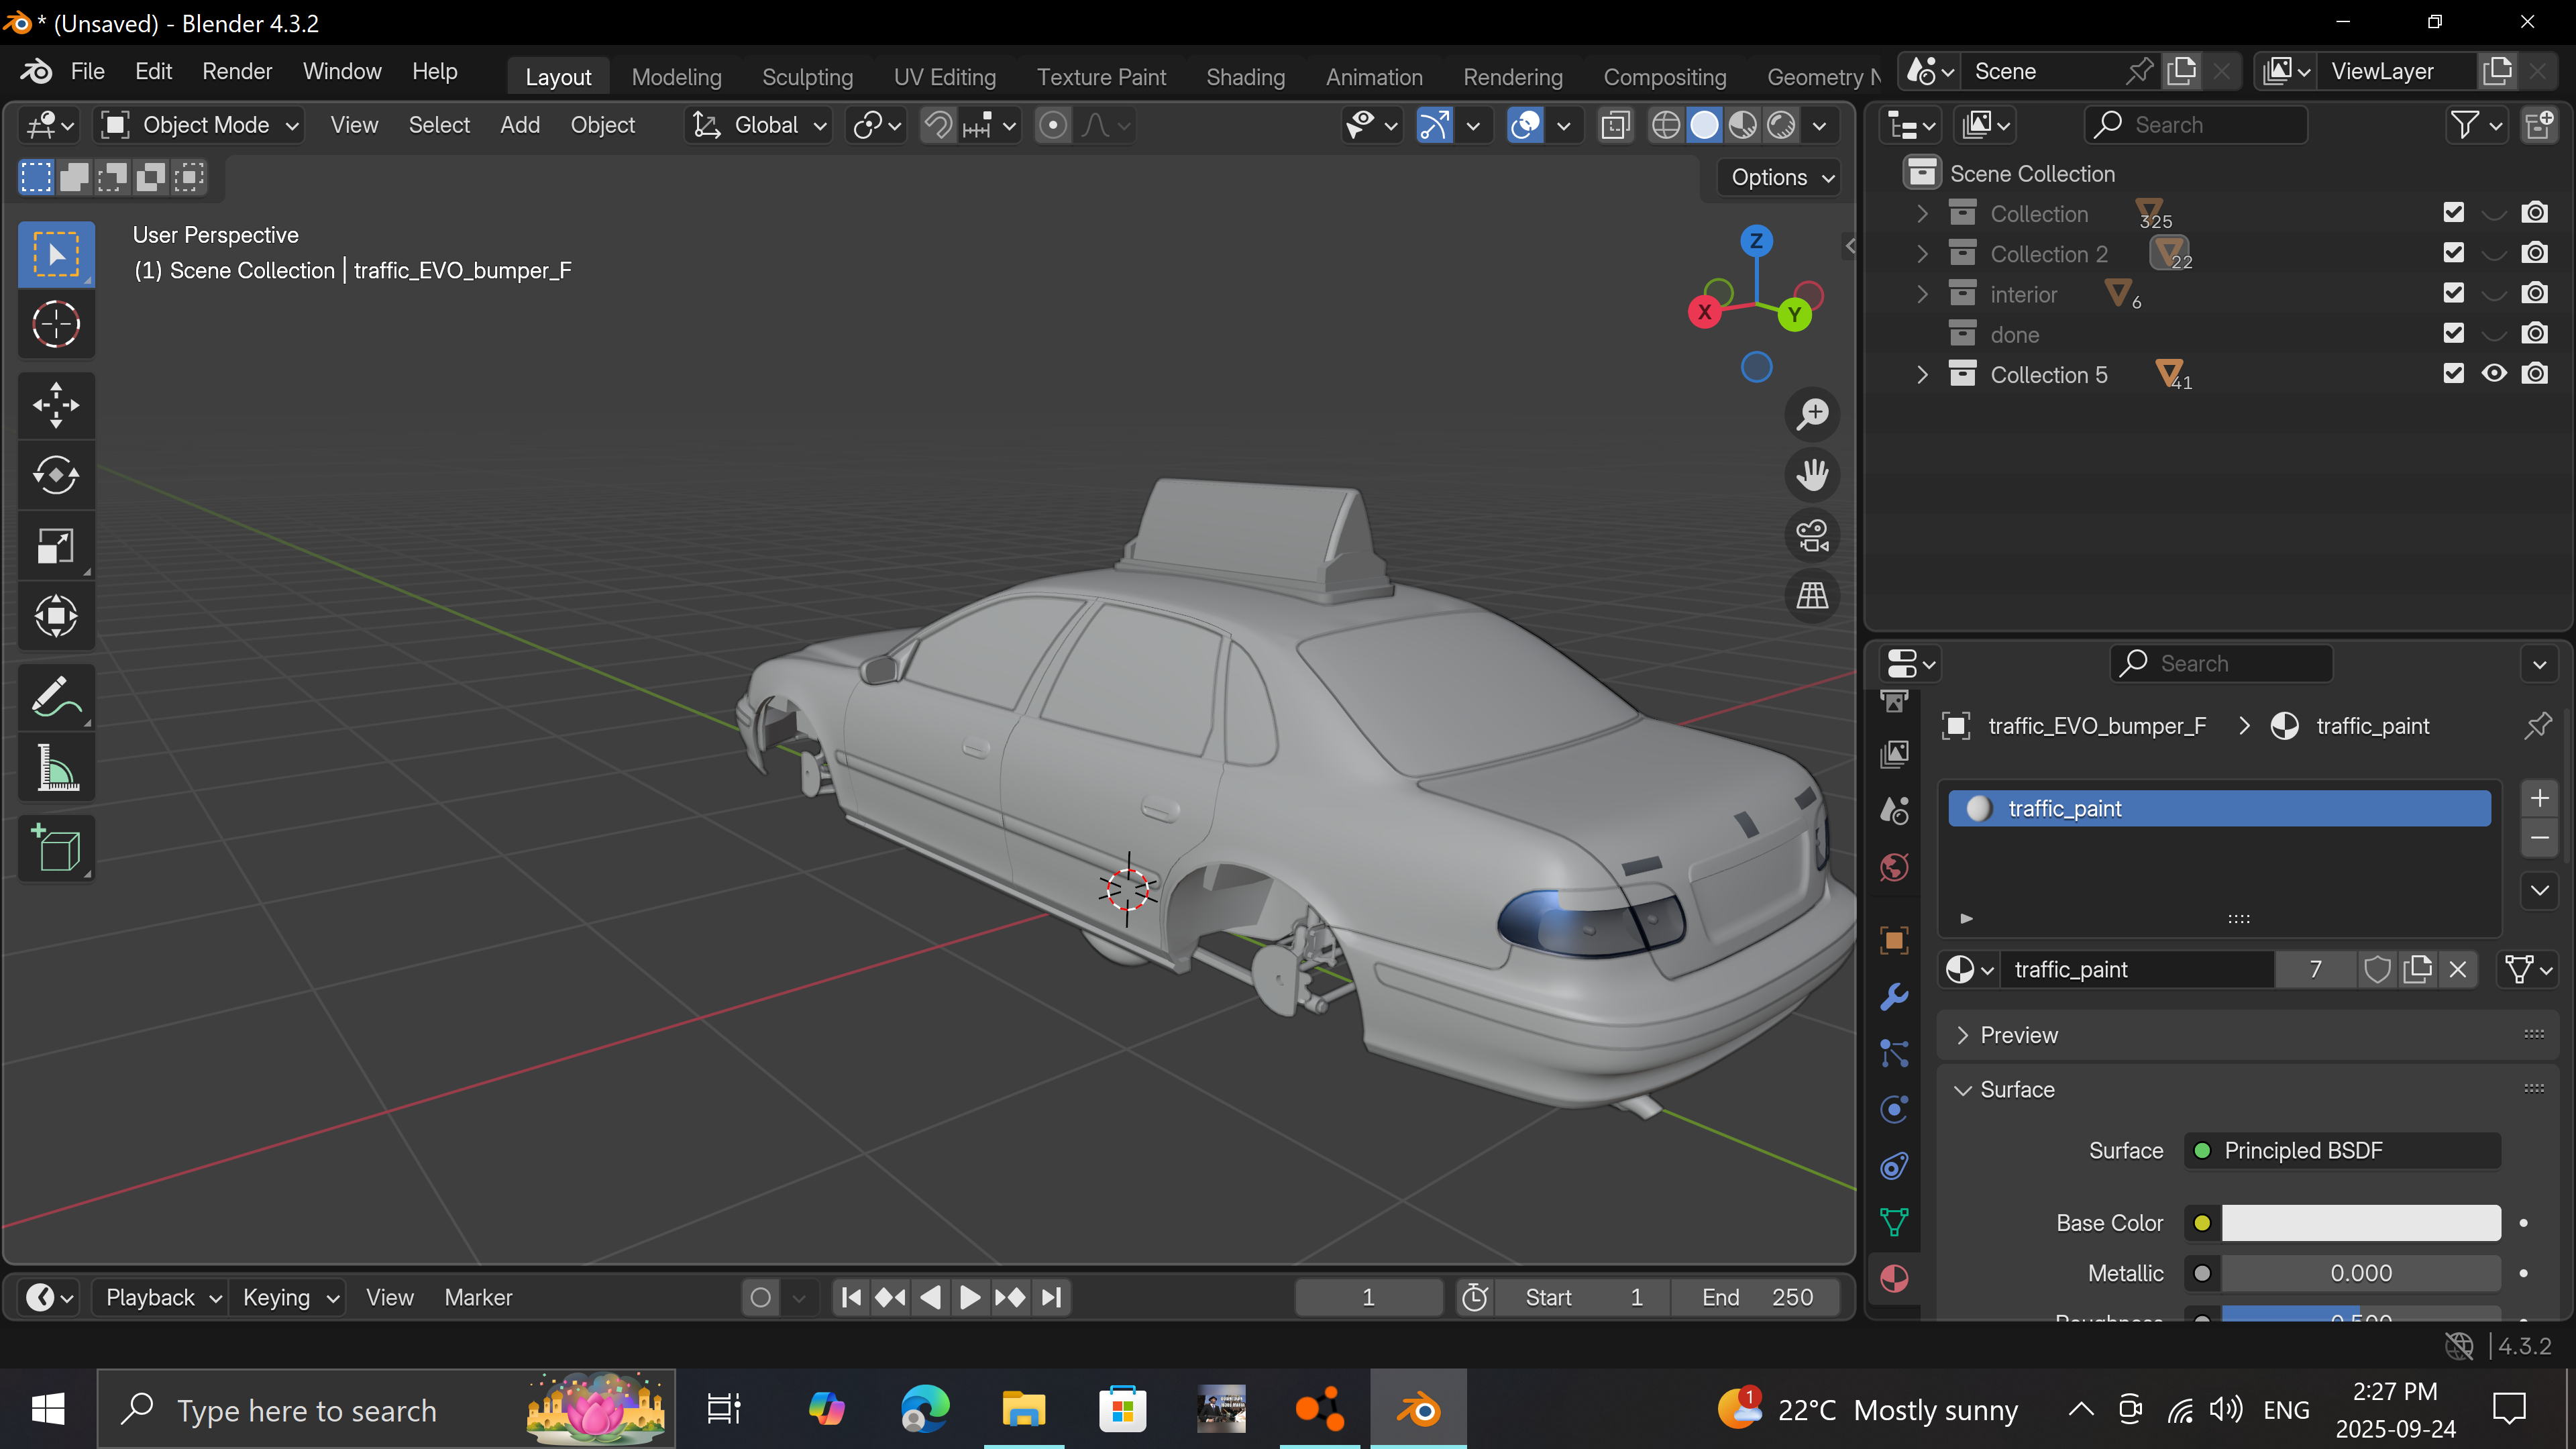Select the Move tool in toolbar
Viewport: 2576px width, 1449px height.
(56, 405)
